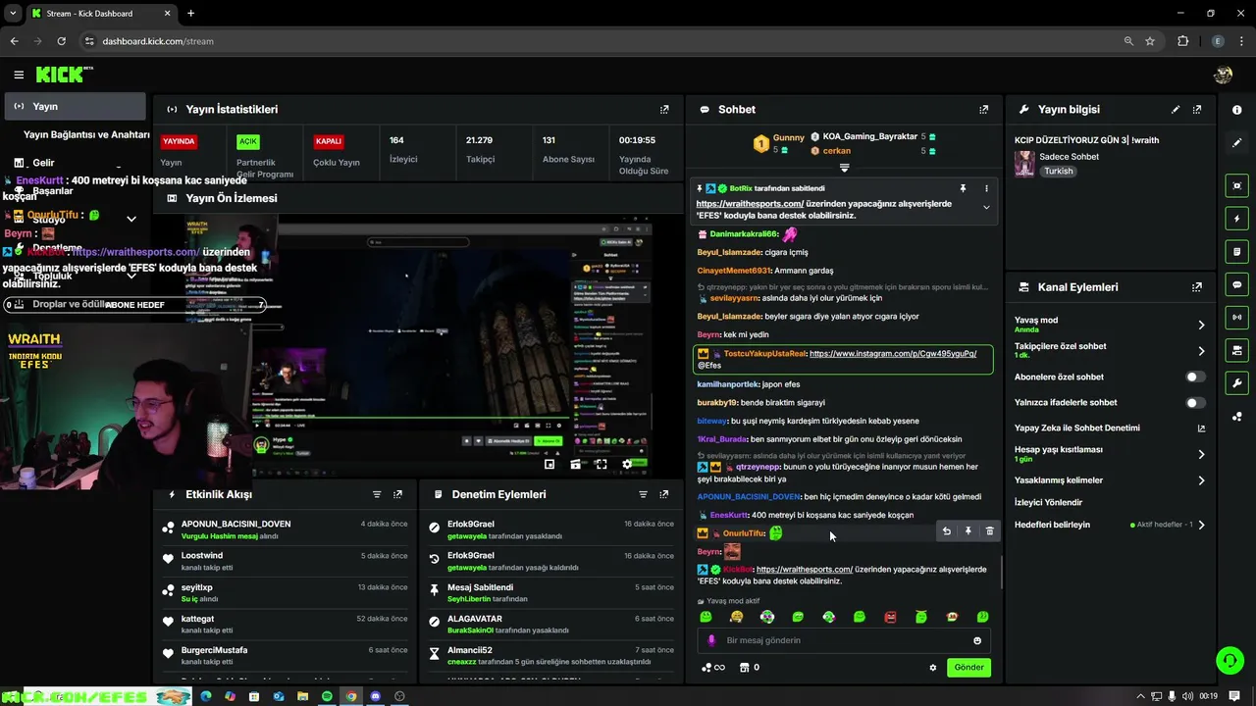Click İzleyiciyi Yönlendirin

[1048, 503]
